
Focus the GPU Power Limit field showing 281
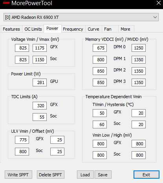40,82
